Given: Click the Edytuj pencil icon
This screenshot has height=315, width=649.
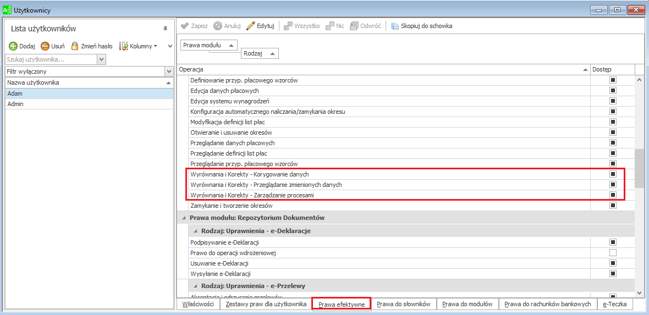Looking at the screenshot, I should 250,26.
